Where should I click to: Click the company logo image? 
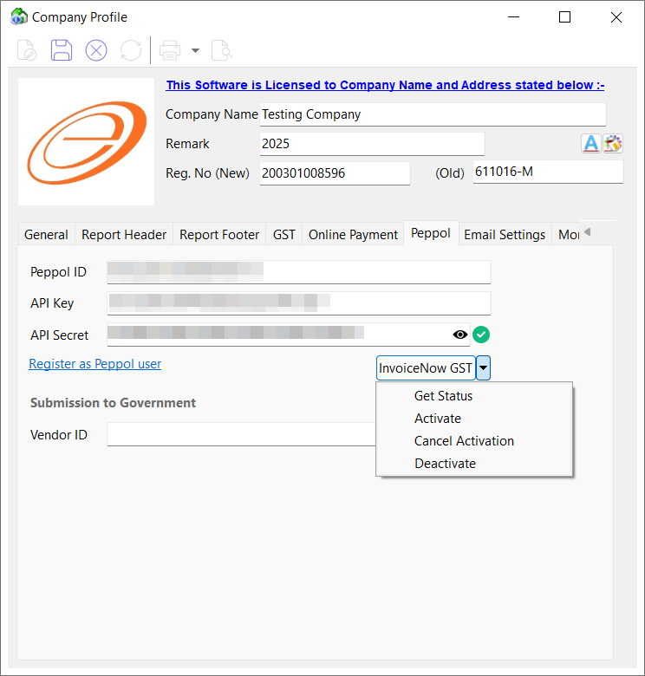click(86, 142)
